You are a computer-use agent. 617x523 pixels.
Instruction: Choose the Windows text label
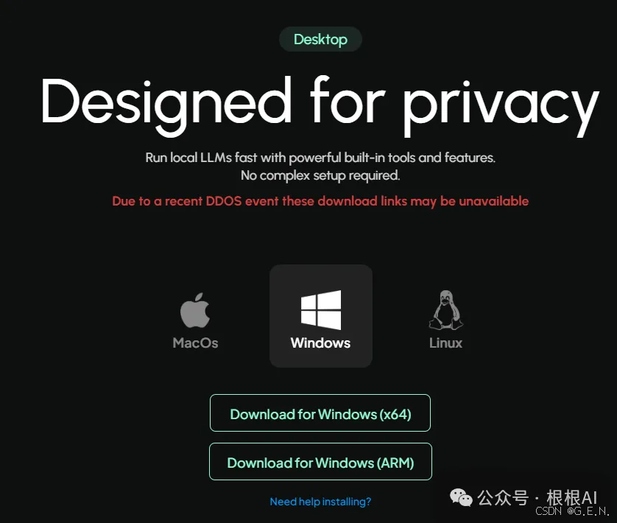tap(321, 343)
